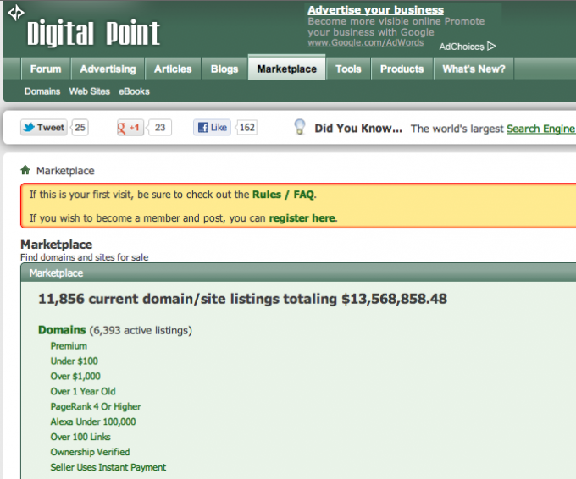Viewport: 576px width, 479px height.
Task: Click the www.Google.com/AdWords link
Action: 366,43
